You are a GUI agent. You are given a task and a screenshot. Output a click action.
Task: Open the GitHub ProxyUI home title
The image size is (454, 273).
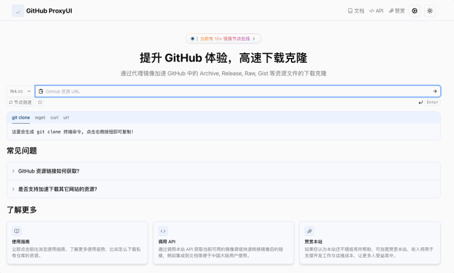49,11
